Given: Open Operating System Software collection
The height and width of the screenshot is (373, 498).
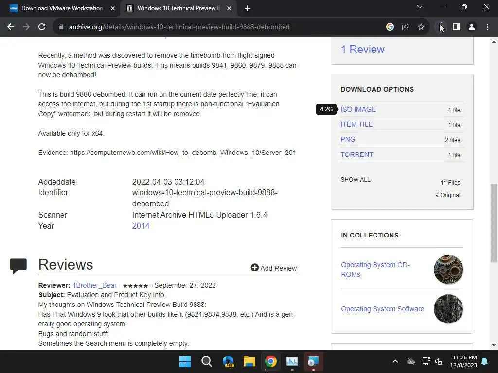Looking at the screenshot, I should (x=382, y=309).
